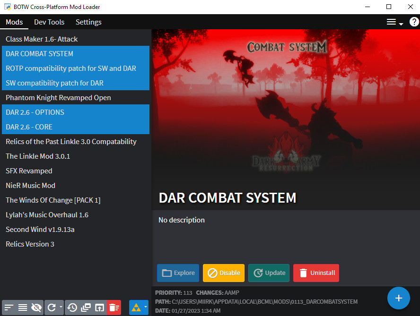
Task: Disable the DAR COMBAT SYSTEM mod
Action: [223, 273]
